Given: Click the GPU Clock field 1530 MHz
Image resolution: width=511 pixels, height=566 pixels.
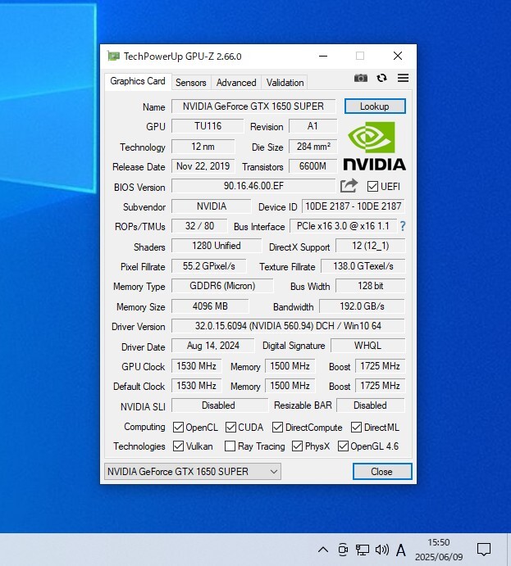Looking at the screenshot, I should pos(197,366).
